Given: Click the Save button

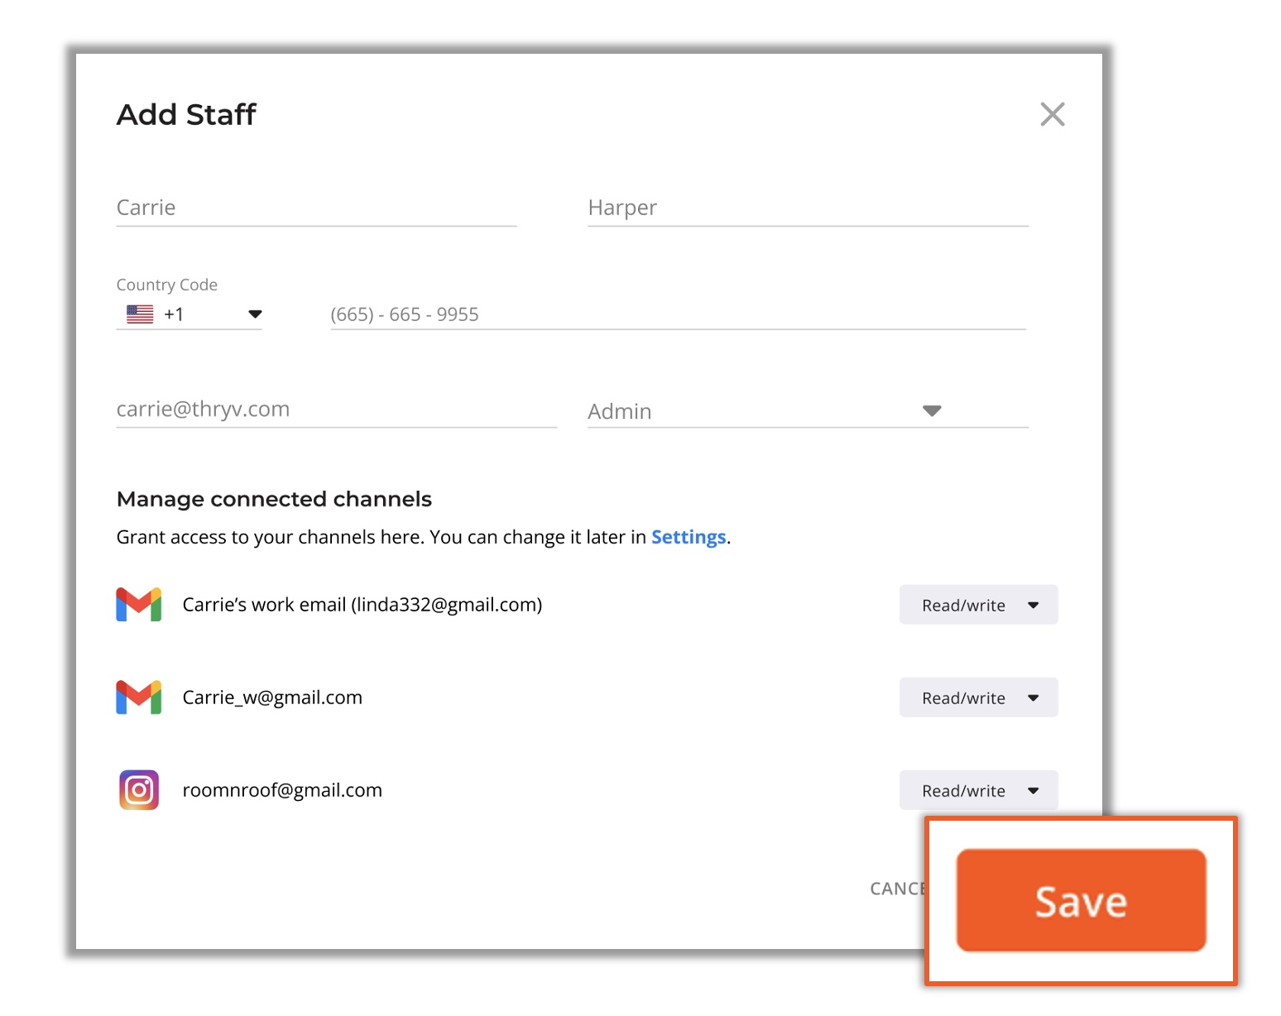Looking at the screenshot, I should pyautogui.click(x=1081, y=900).
